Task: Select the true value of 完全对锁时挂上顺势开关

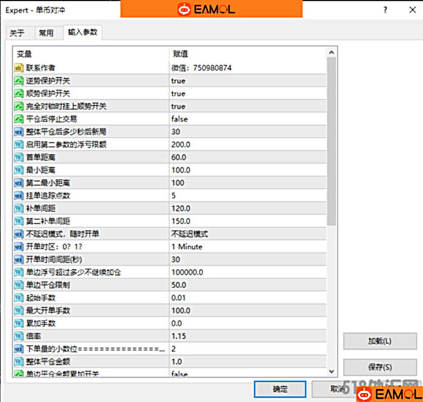Action: point(247,106)
